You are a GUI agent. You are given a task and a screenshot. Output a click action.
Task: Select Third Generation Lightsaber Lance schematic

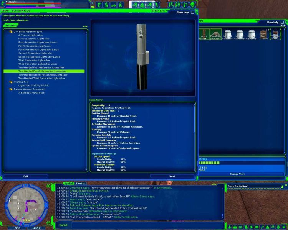pos(38,64)
